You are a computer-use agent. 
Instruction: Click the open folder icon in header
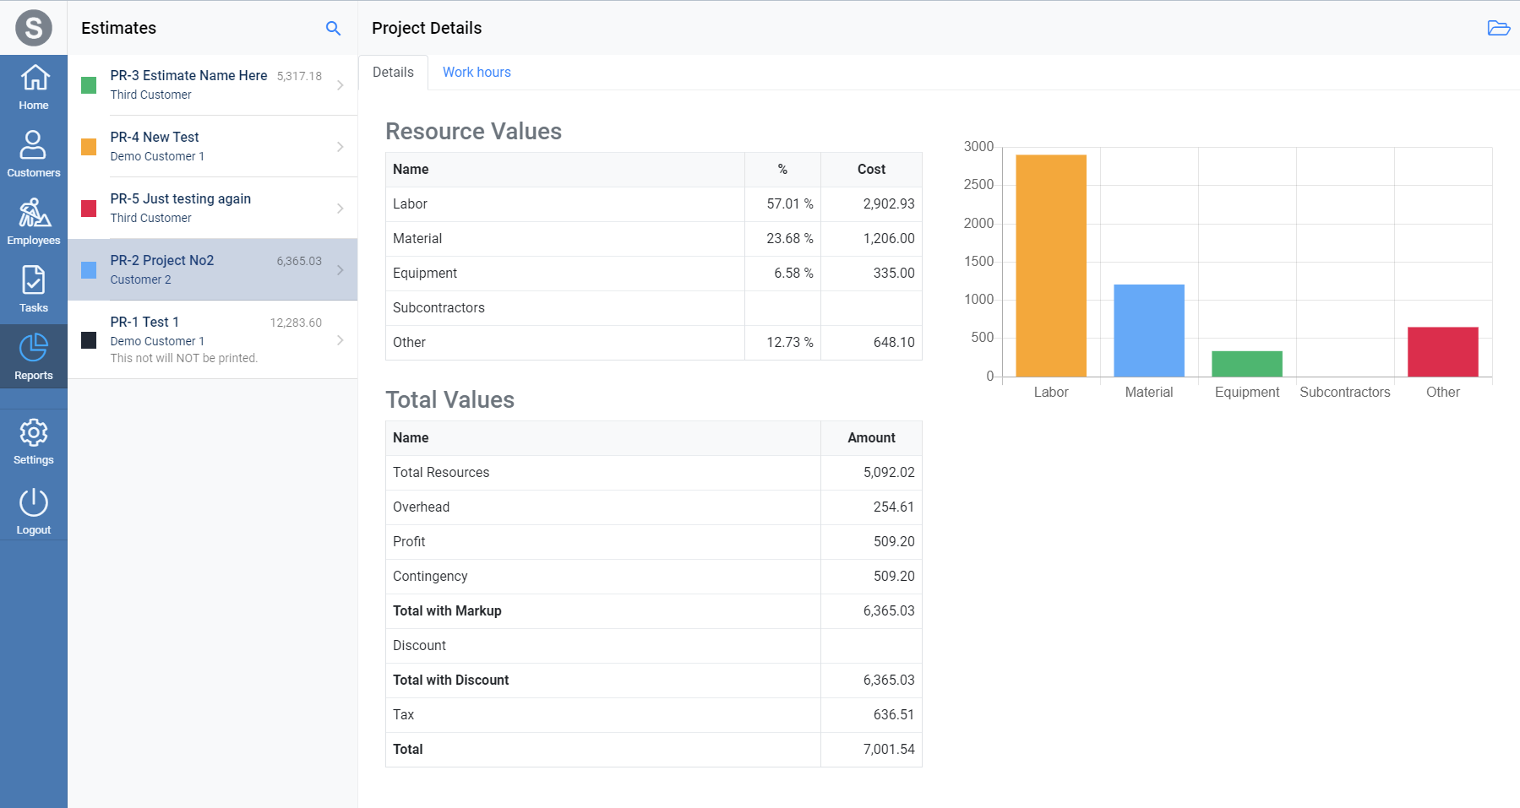click(1498, 28)
